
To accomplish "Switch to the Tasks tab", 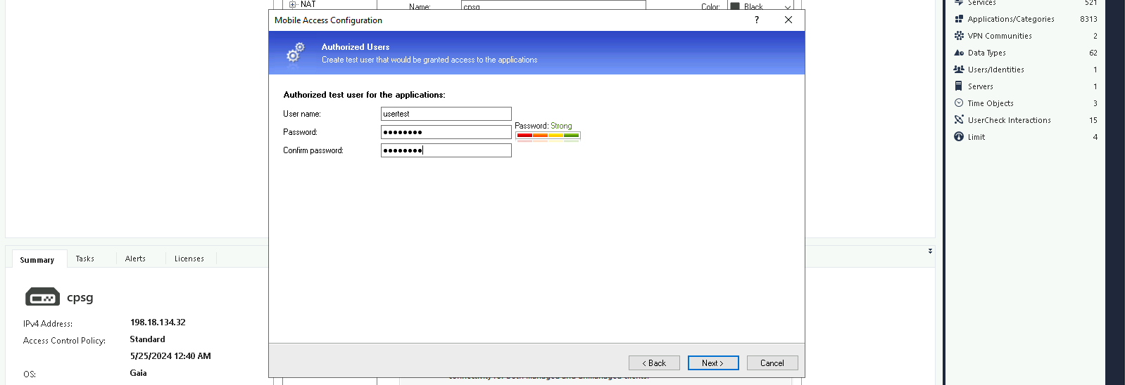I will click(x=85, y=259).
